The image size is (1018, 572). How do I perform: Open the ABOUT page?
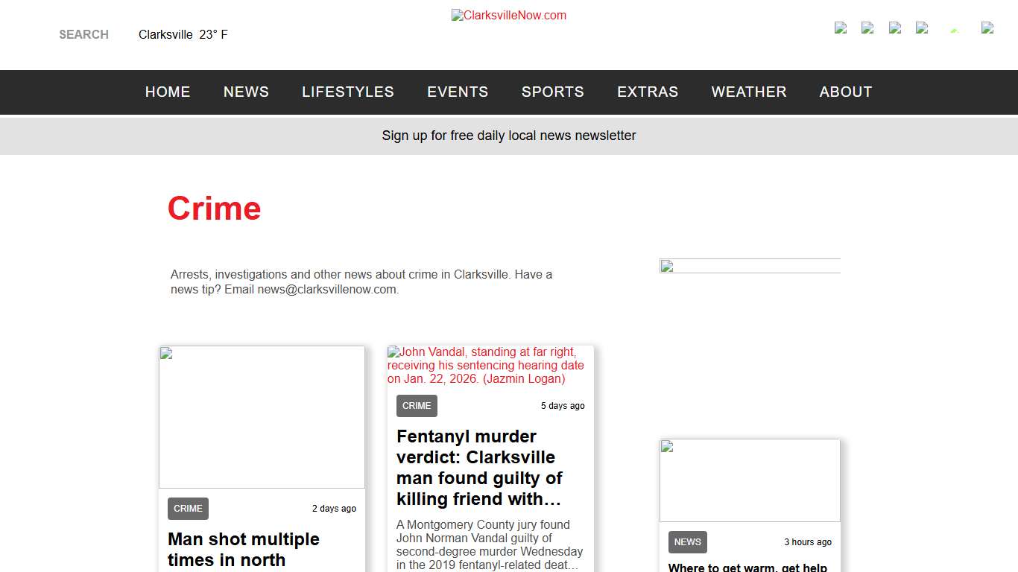tap(846, 92)
